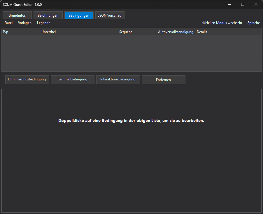
Task: Show the JSON Vorschau tab
Action: pyautogui.click(x=110, y=15)
